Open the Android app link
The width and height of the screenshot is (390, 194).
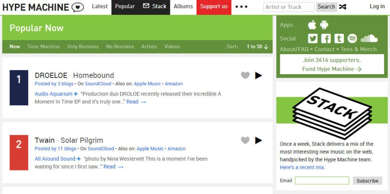pyautogui.click(x=324, y=25)
